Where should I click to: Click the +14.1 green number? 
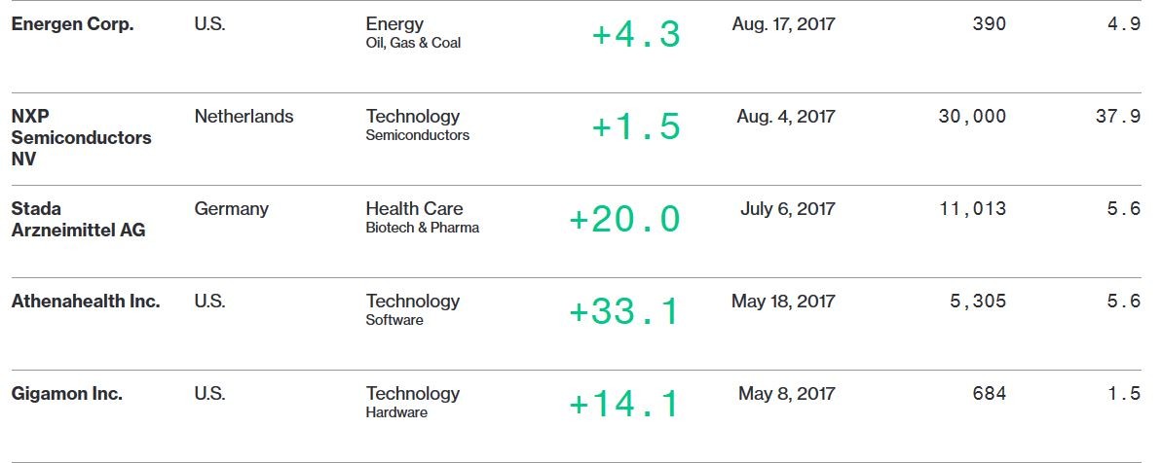[624, 405]
